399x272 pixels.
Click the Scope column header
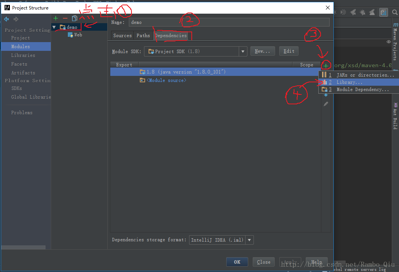tap(307, 65)
